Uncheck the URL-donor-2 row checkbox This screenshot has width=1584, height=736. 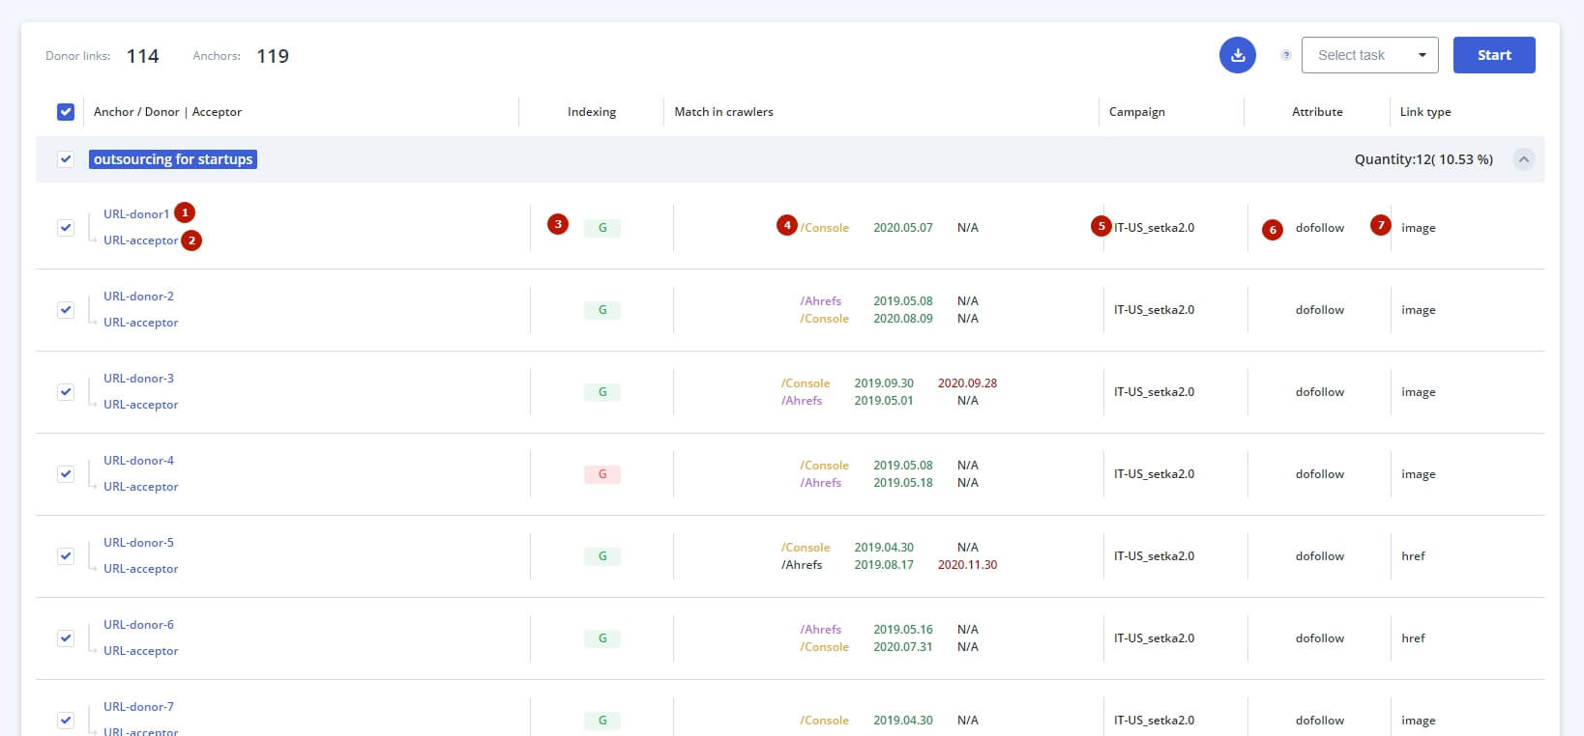[x=66, y=310]
